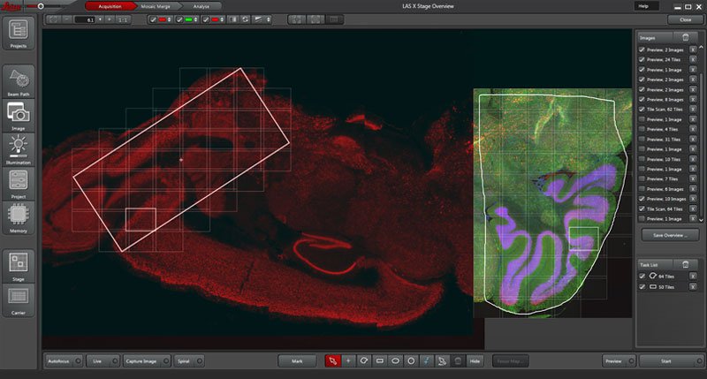Expand the Autofocus options dropdown
Image resolution: width=707 pixels, height=379 pixels.
(79, 360)
